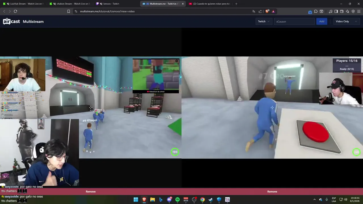Open the clock showing 23:16:55

354,199
